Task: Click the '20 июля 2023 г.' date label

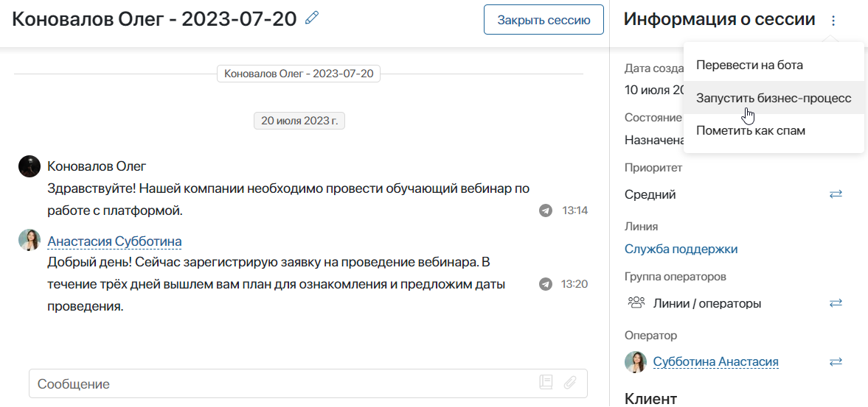Action: 299,121
